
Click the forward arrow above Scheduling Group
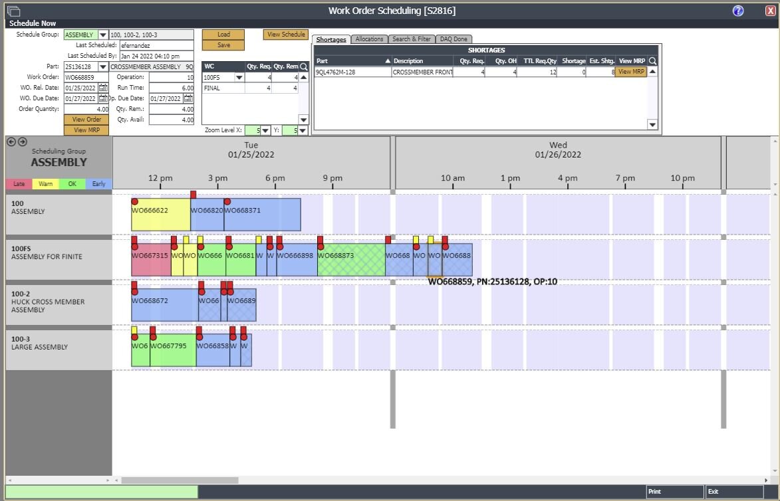pos(22,142)
